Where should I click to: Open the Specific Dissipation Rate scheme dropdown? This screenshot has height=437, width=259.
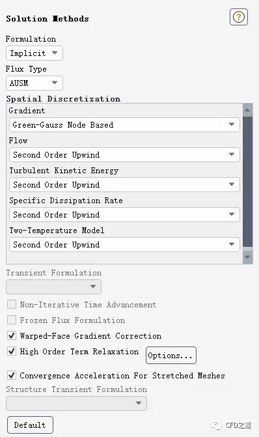pyautogui.click(x=124, y=215)
